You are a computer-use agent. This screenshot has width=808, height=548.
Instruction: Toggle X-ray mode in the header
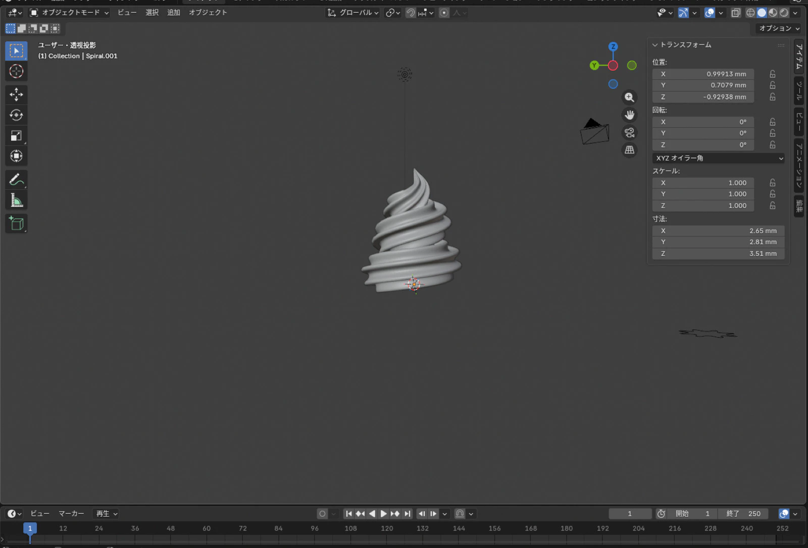point(736,13)
